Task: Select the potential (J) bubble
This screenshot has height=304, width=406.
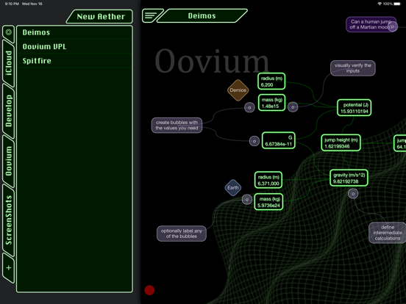Action: (355, 108)
